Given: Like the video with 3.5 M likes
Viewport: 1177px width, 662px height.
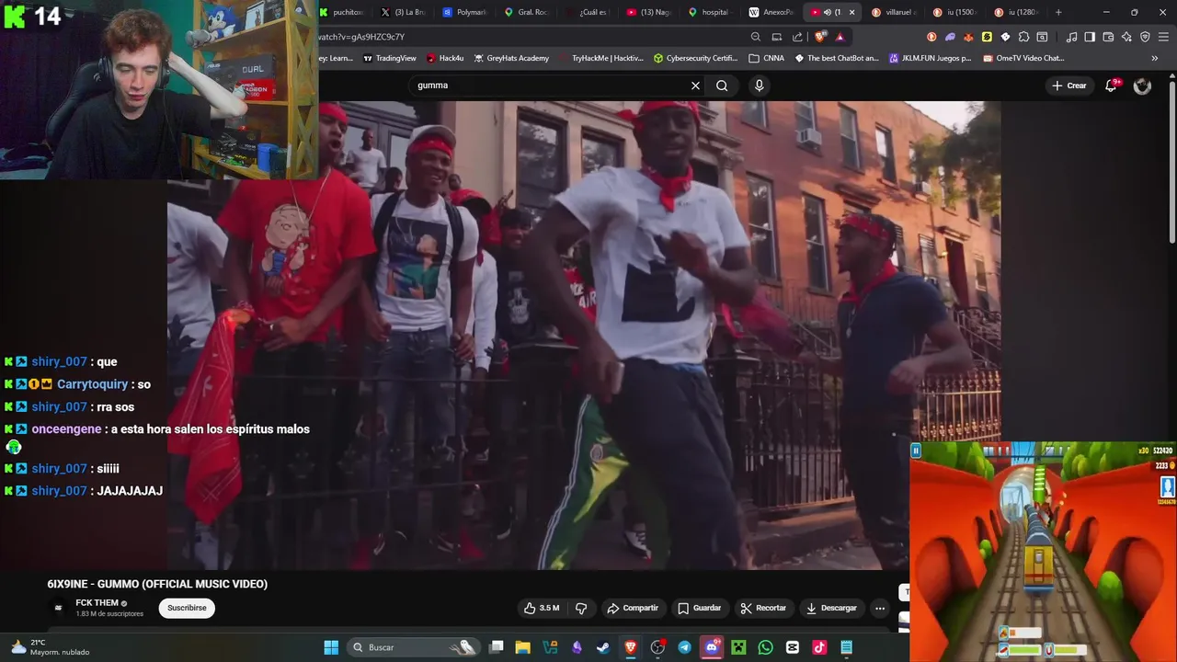Looking at the screenshot, I should [542, 608].
